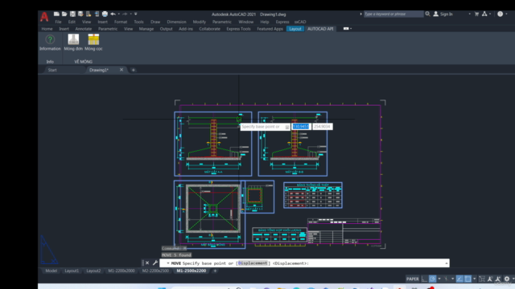Click in the keyword search field
Image resolution: width=515 pixels, height=289 pixels.
pos(393,14)
